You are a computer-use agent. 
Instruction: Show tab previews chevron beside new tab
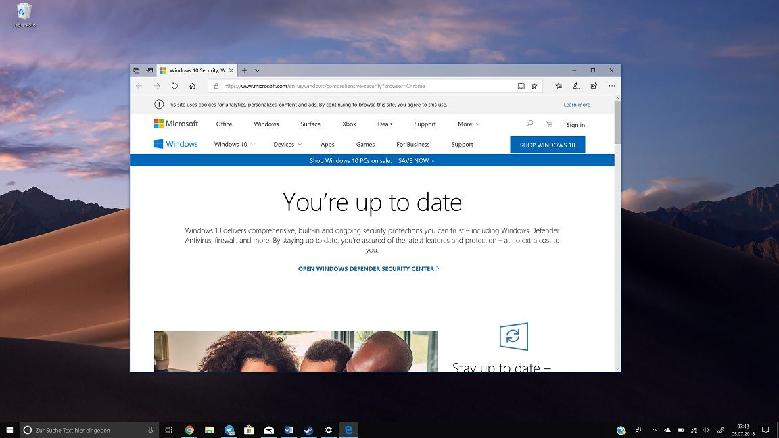258,70
